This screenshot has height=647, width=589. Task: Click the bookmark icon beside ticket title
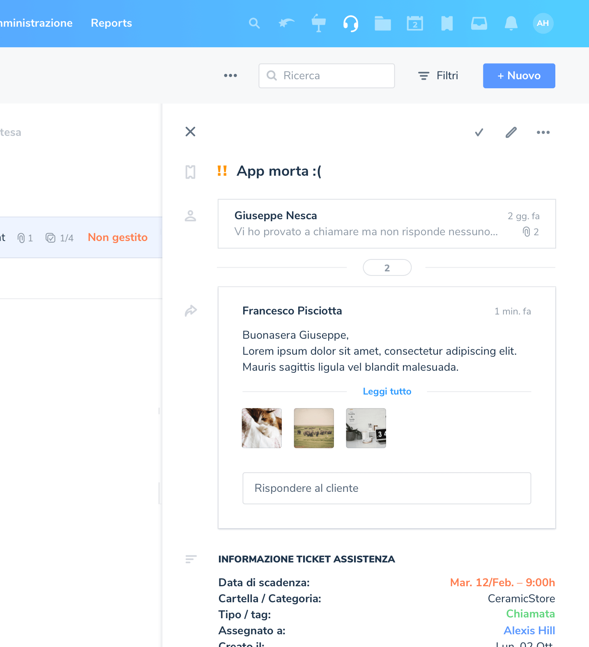[x=190, y=172]
